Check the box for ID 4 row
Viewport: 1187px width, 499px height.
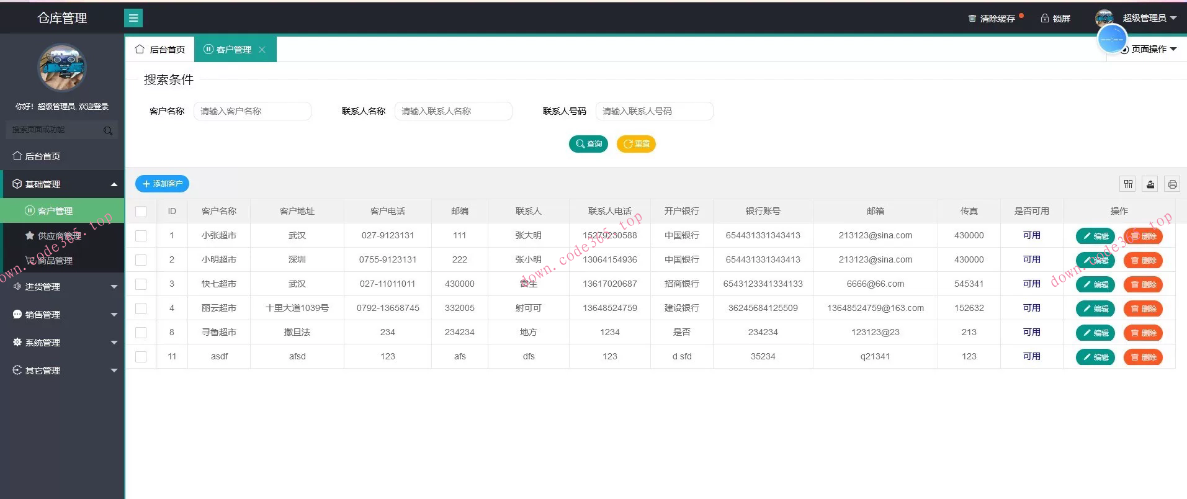click(141, 308)
